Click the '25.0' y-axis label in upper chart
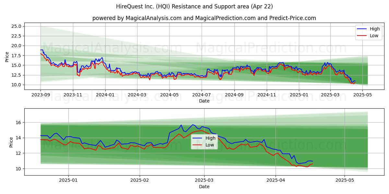The image size is (389, 194). pos(17,26)
